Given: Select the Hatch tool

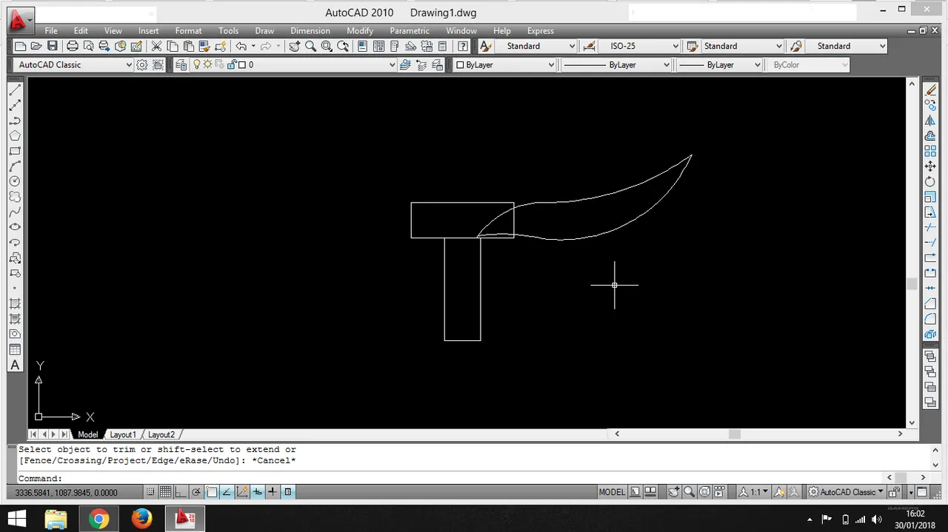Looking at the screenshot, I should click(15, 304).
